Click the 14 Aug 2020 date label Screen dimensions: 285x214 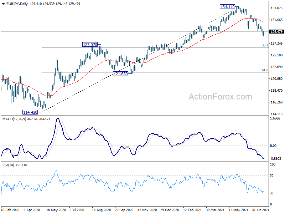101,210
